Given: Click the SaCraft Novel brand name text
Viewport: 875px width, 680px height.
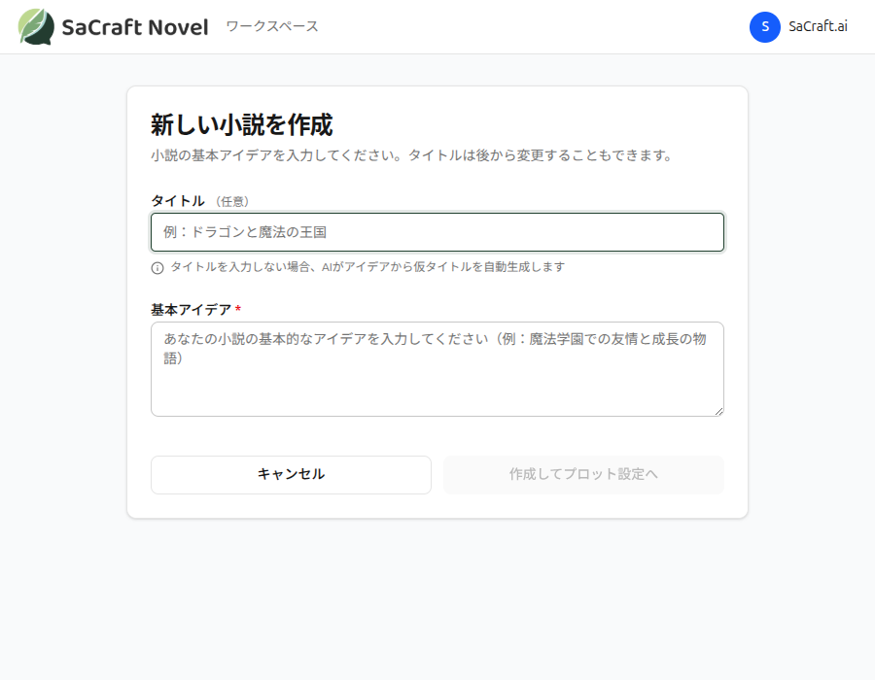Looking at the screenshot, I should click(x=135, y=26).
